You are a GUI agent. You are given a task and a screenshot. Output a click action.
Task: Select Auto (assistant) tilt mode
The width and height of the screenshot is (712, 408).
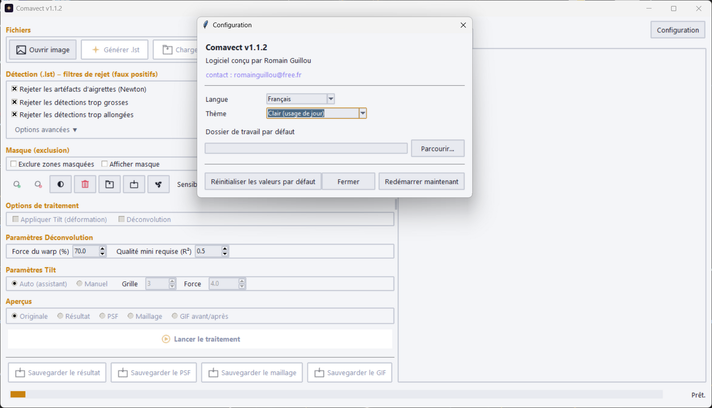[x=15, y=283]
